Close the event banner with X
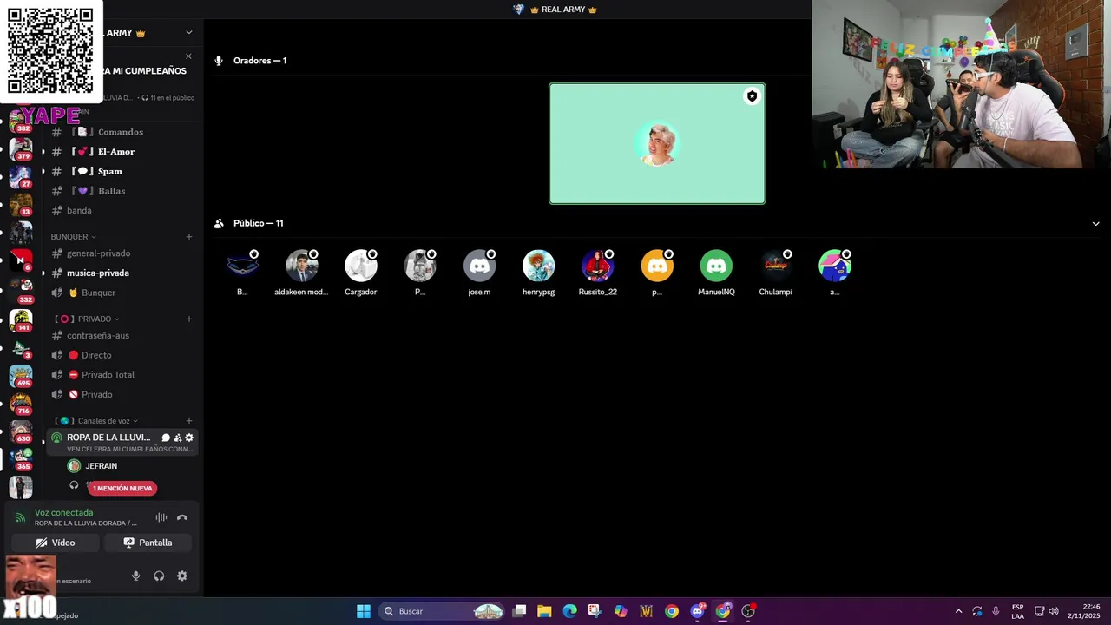1111x625 pixels. coord(188,56)
